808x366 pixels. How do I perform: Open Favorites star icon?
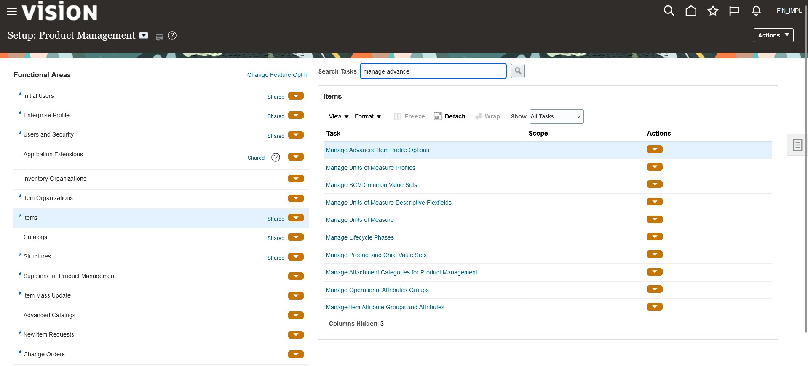tap(713, 11)
